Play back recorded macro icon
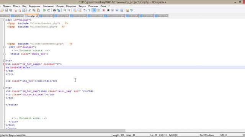 [x=113, y=10]
